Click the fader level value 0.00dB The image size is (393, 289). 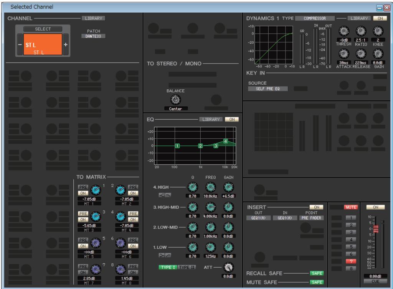point(375,276)
